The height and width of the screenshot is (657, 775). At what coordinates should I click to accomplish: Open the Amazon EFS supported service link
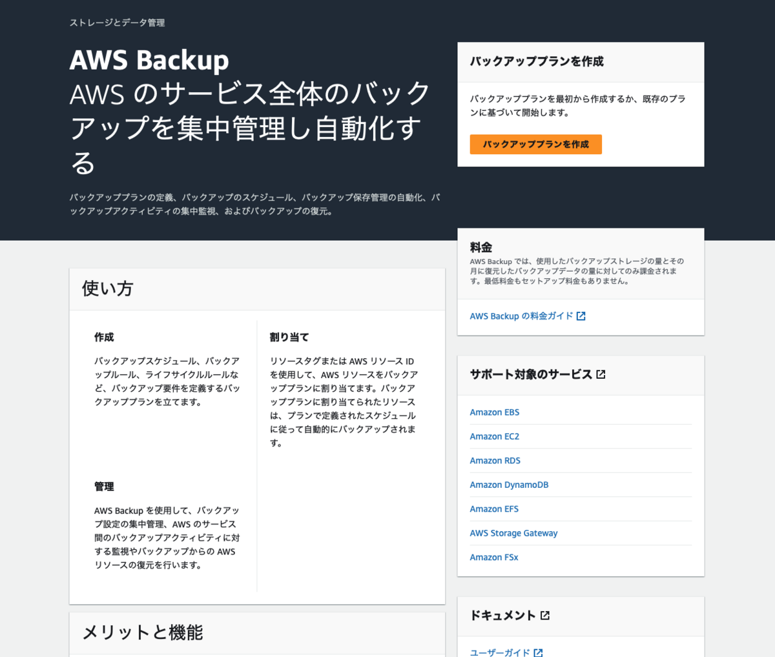[x=493, y=509]
